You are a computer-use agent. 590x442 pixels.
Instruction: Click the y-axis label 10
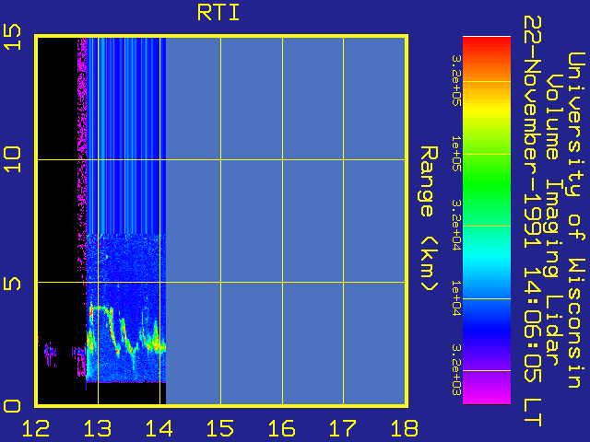(12, 159)
